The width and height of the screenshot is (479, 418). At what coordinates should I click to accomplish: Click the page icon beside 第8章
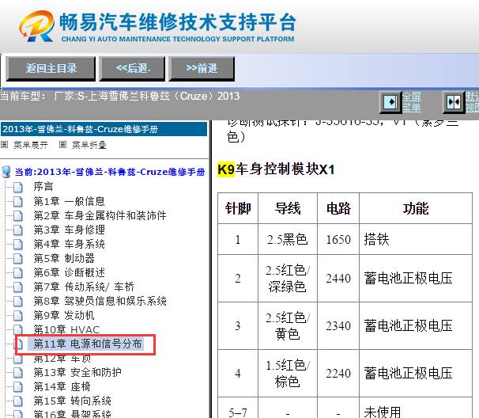pyautogui.click(x=18, y=302)
